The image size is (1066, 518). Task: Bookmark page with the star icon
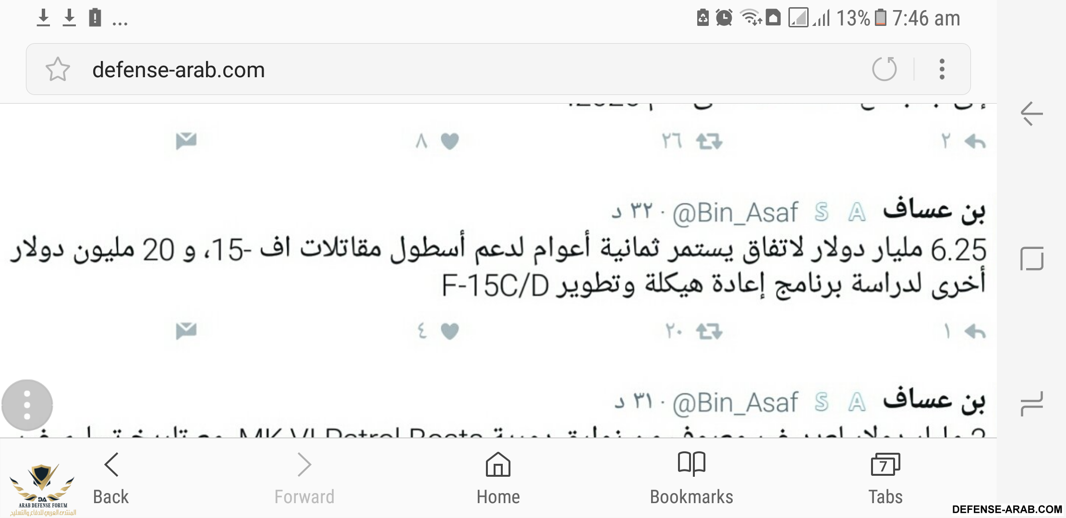coord(58,70)
